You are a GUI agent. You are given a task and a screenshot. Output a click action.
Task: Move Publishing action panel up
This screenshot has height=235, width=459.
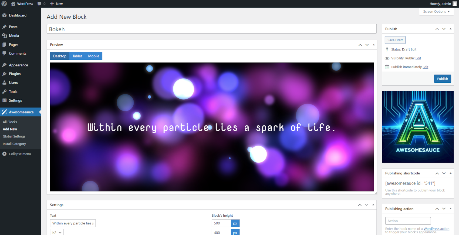pos(437,209)
